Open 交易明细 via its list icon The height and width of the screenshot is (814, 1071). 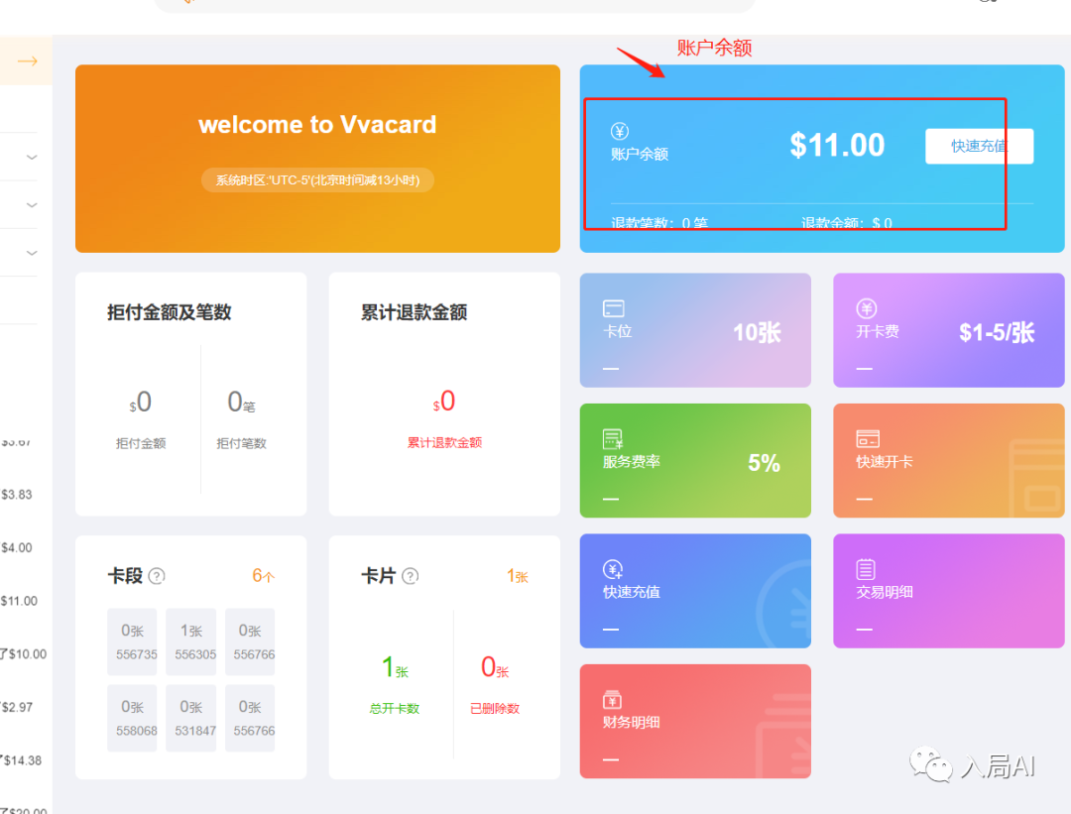866,569
